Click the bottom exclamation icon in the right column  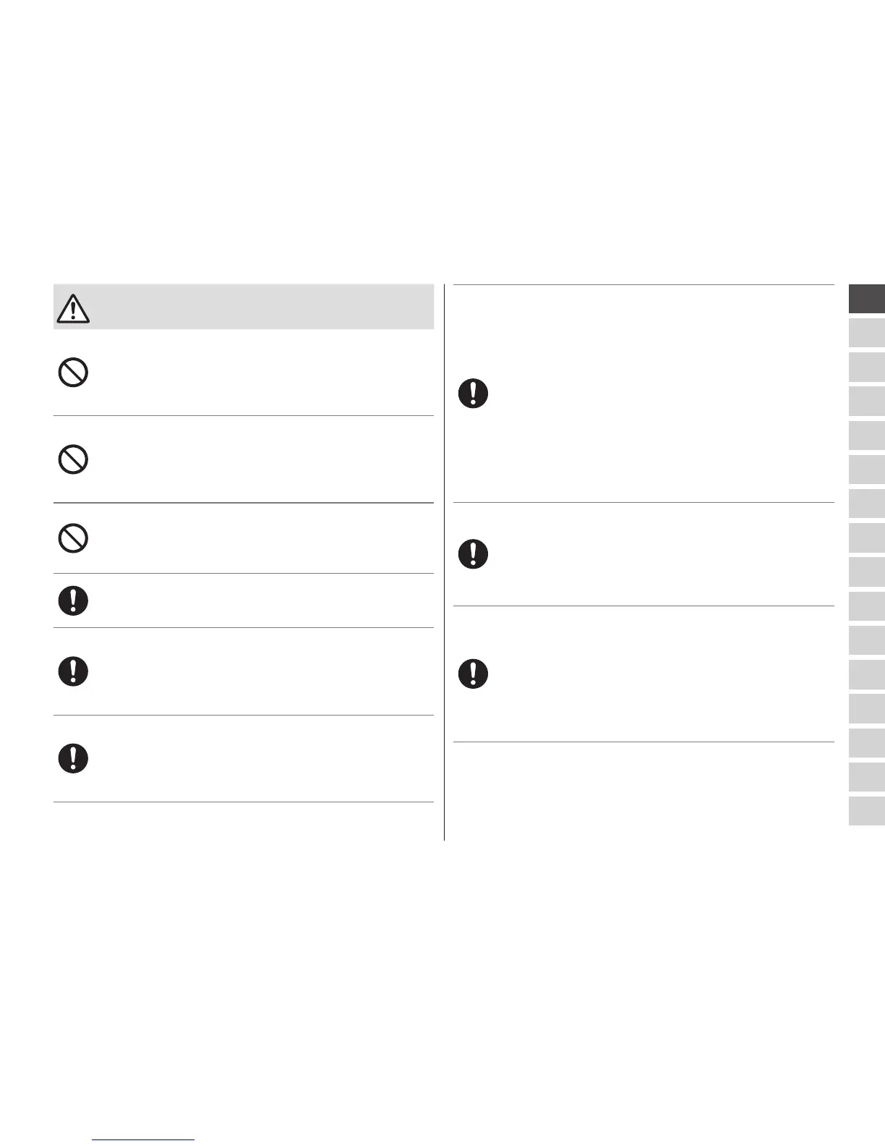pyautogui.click(x=474, y=674)
